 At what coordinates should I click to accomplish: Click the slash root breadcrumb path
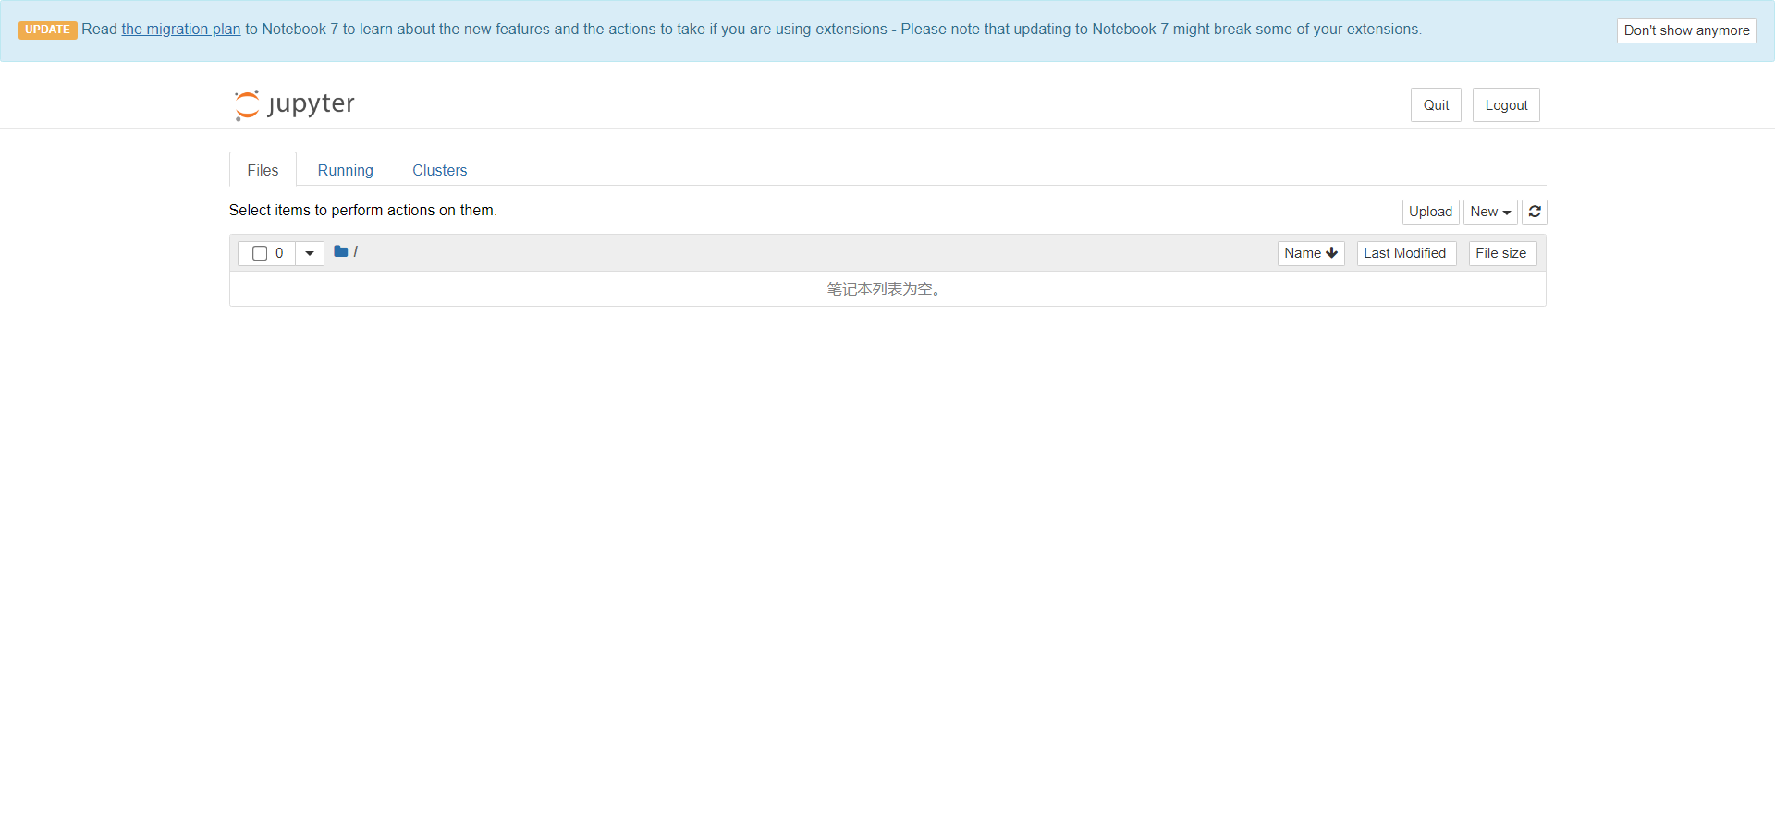[356, 251]
